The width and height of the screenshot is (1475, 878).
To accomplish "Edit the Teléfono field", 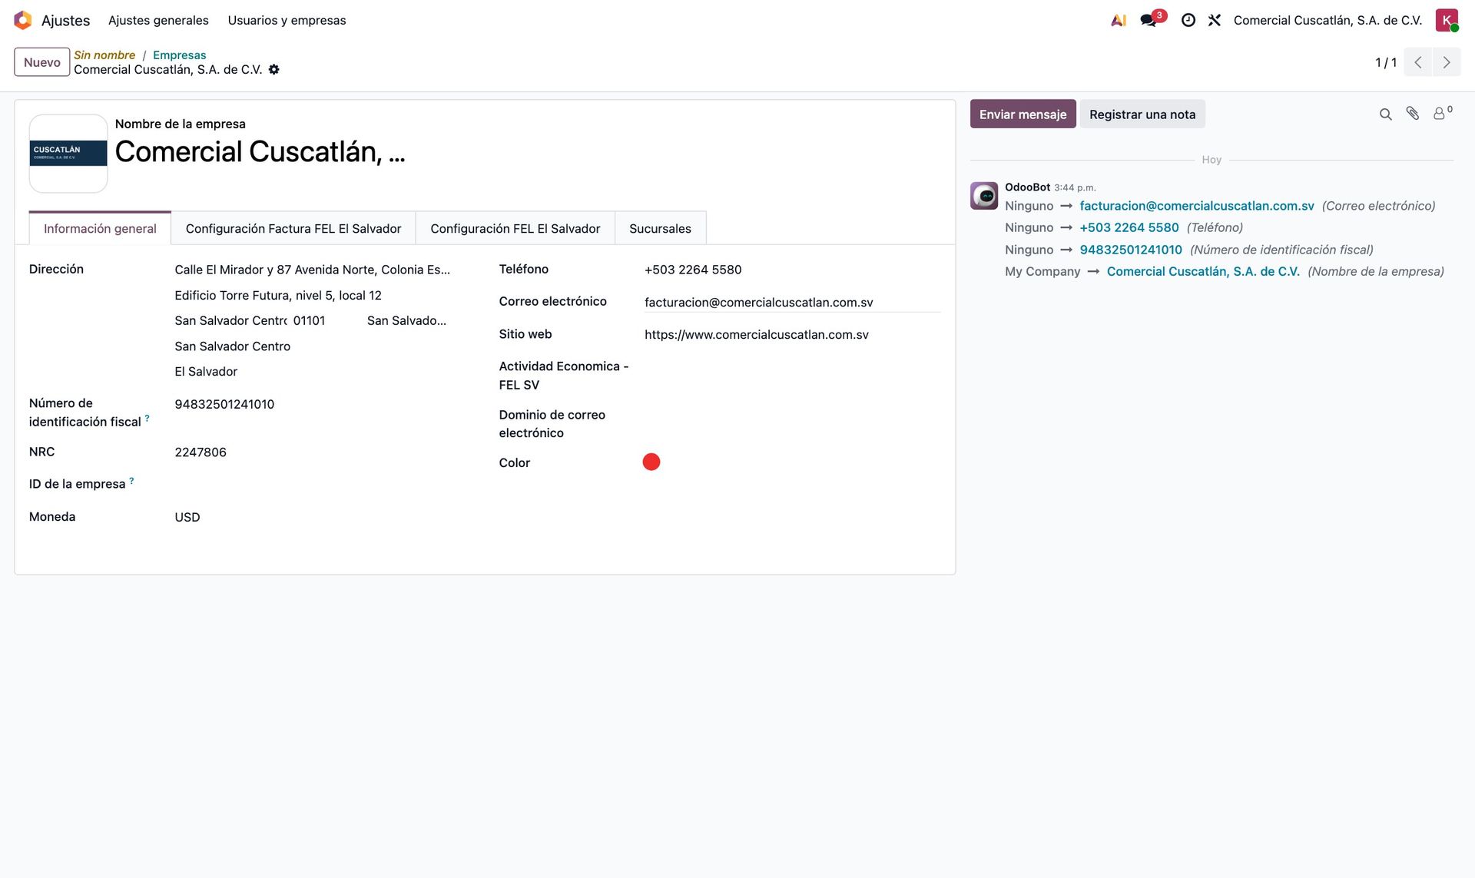I will [x=792, y=270].
